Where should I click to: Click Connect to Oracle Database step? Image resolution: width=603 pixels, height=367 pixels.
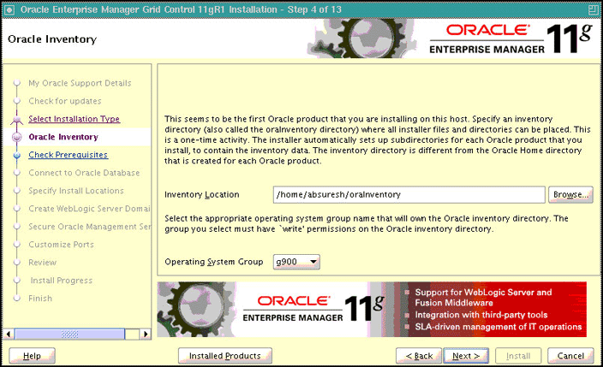(84, 173)
